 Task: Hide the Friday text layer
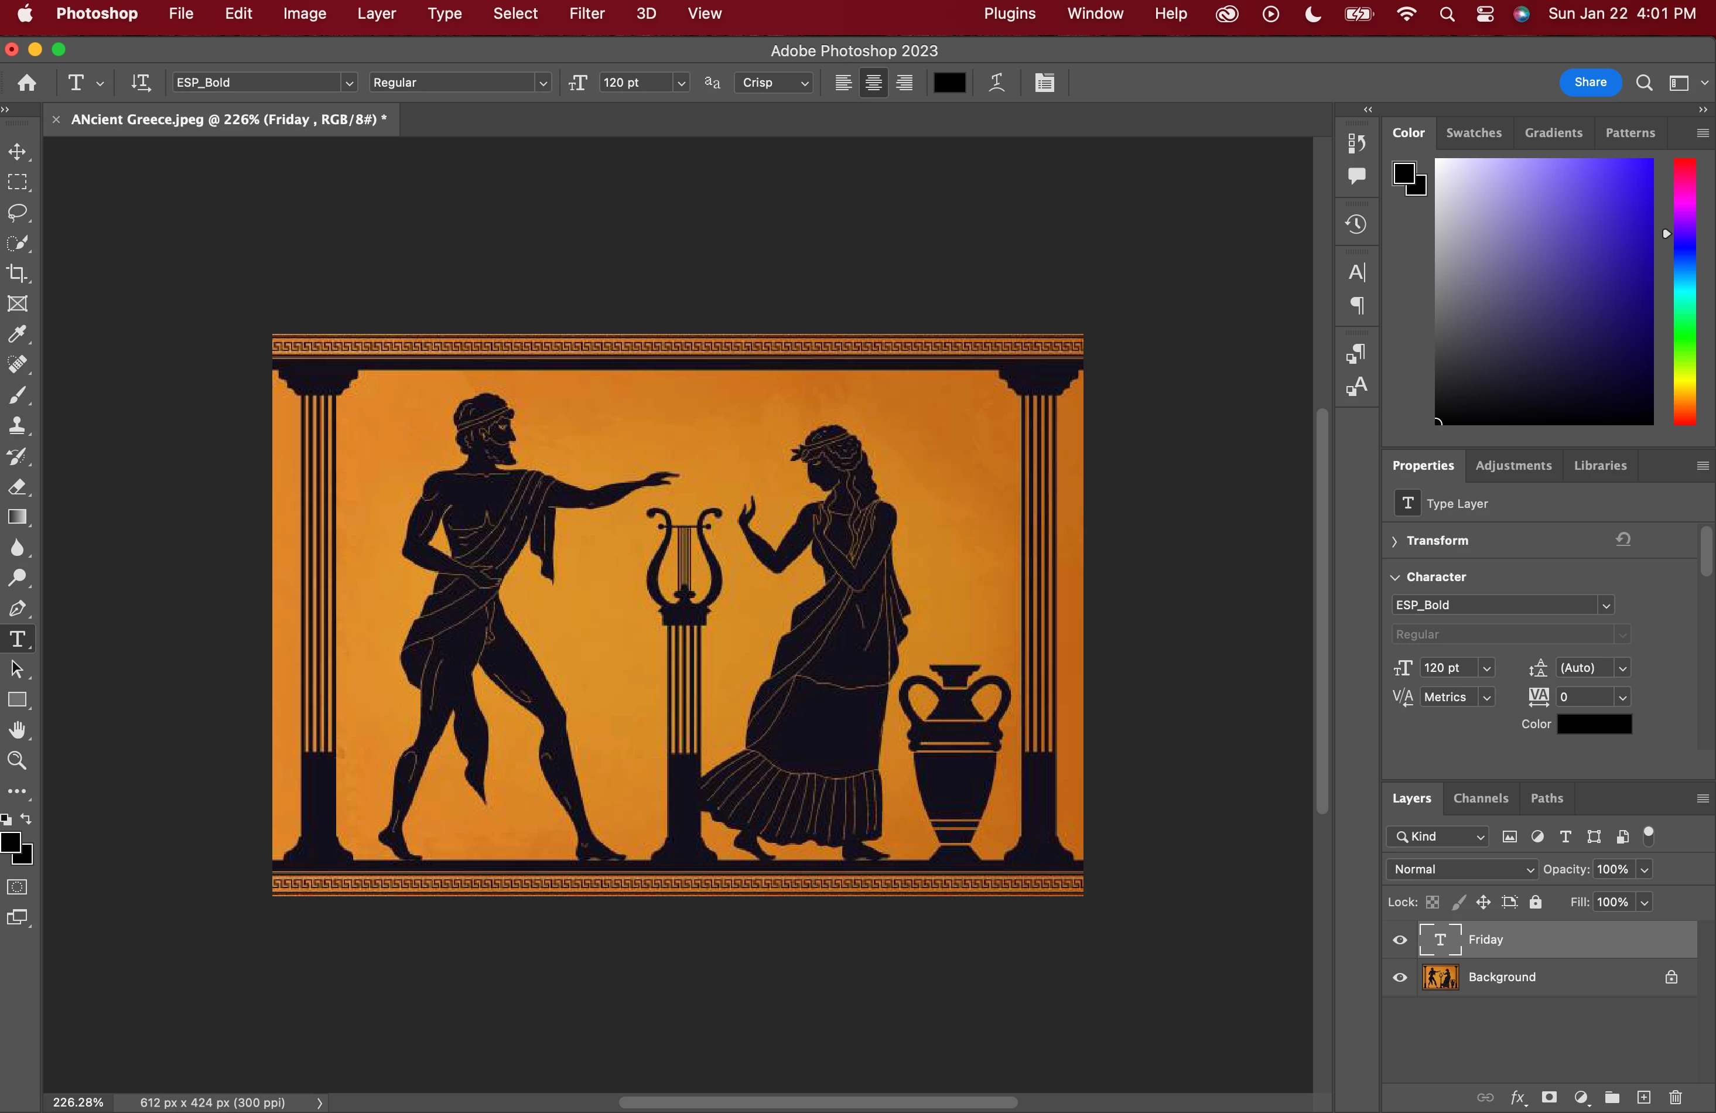click(x=1400, y=940)
